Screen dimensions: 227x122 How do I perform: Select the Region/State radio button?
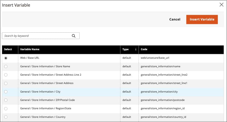[x=6, y=109]
